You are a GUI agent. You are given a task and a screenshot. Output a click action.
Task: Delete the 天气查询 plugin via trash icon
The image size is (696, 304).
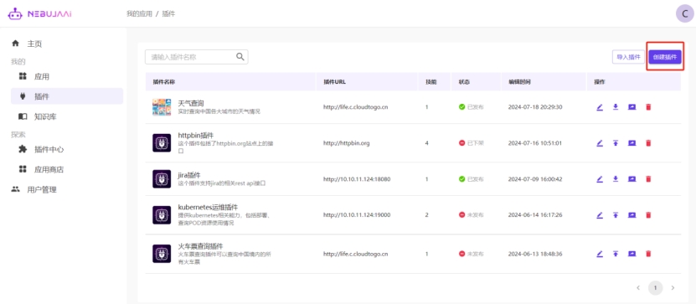click(x=648, y=107)
